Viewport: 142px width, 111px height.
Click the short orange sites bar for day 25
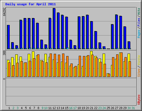pyautogui.click(x=109, y=75)
